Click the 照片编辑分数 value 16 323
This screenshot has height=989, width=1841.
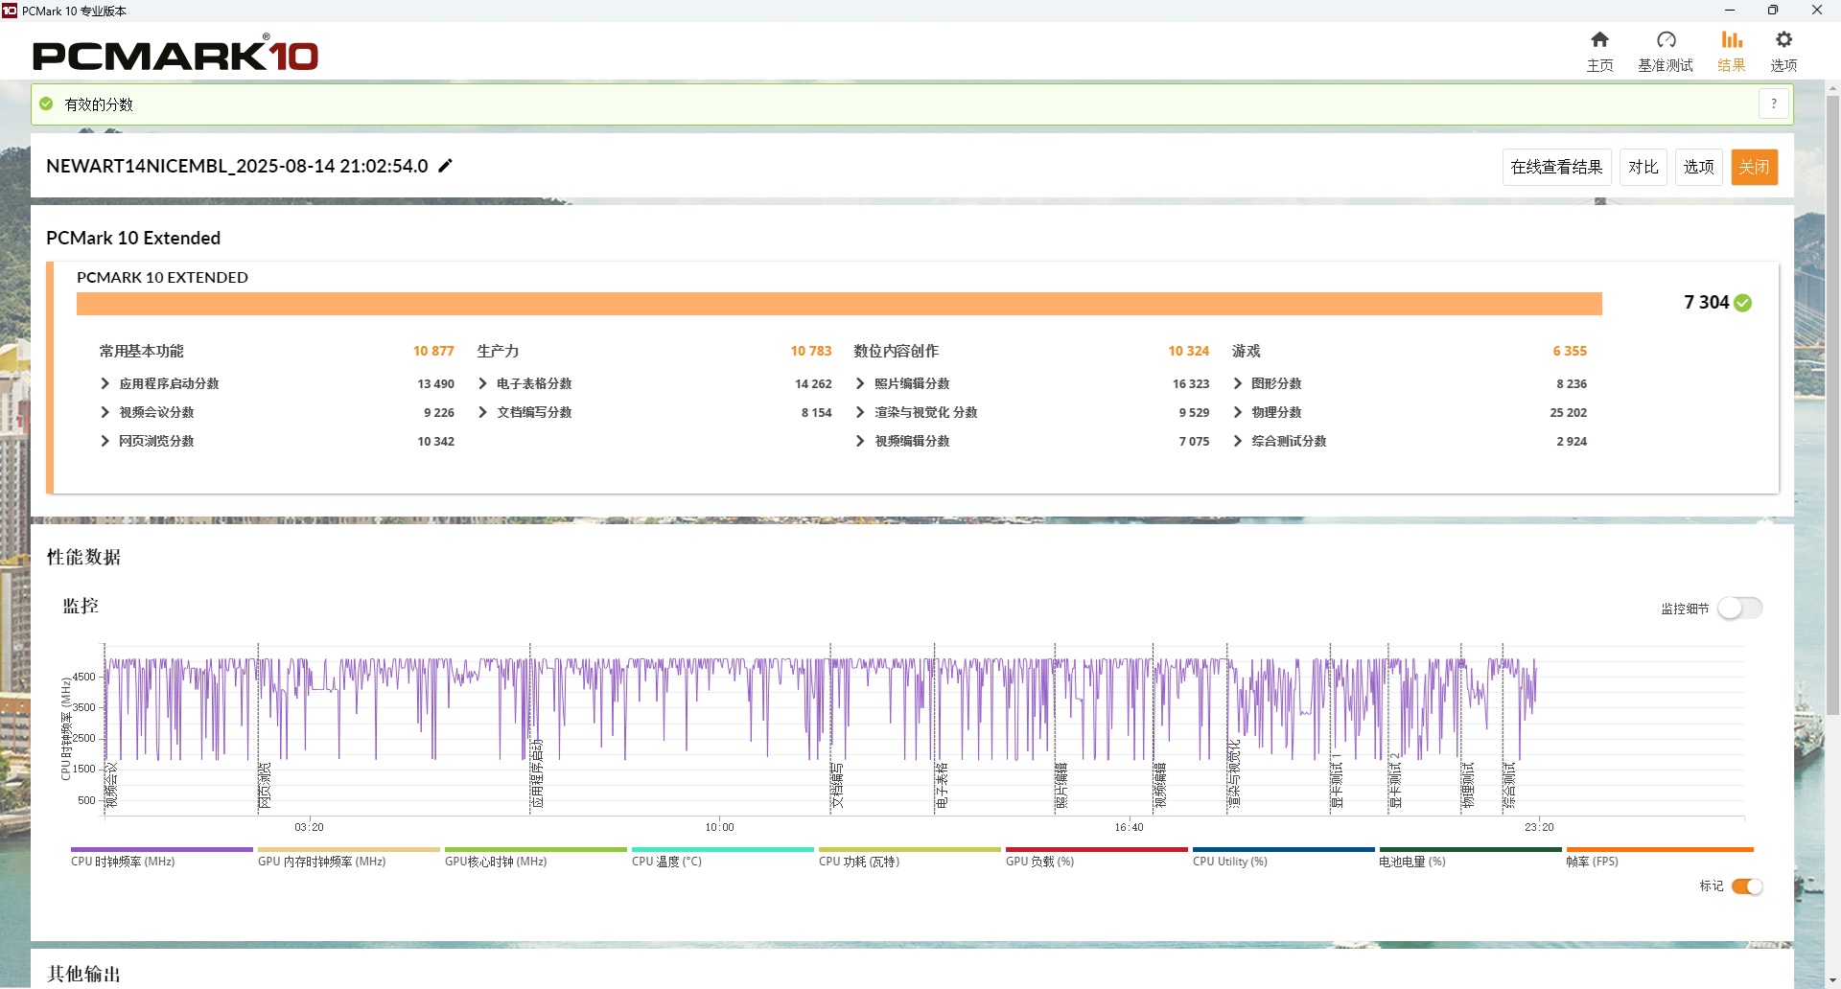click(1191, 383)
